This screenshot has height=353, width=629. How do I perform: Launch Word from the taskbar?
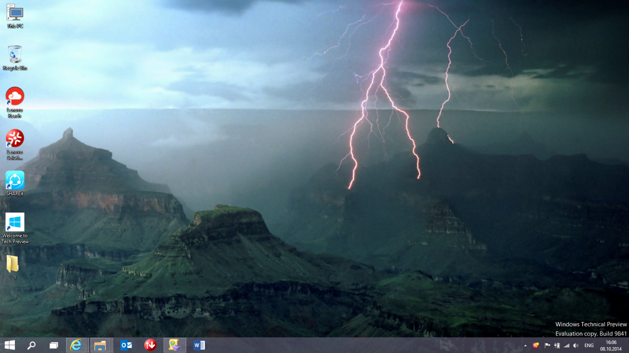pyautogui.click(x=199, y=345)
